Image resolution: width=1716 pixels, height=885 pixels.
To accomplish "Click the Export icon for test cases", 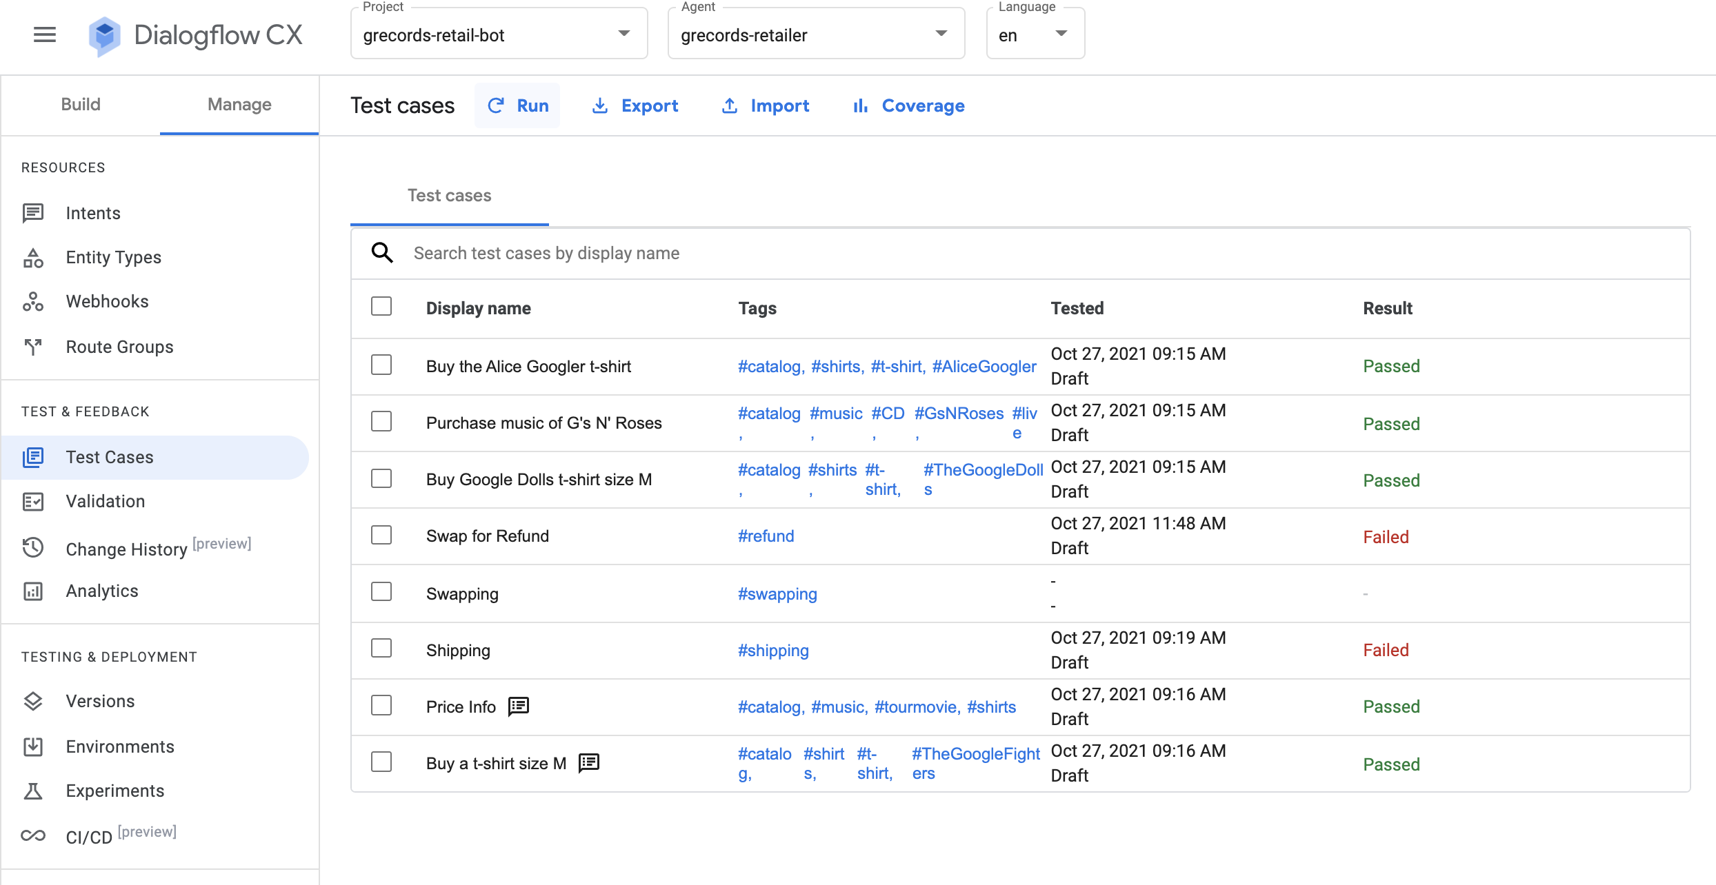I will 599,105.
